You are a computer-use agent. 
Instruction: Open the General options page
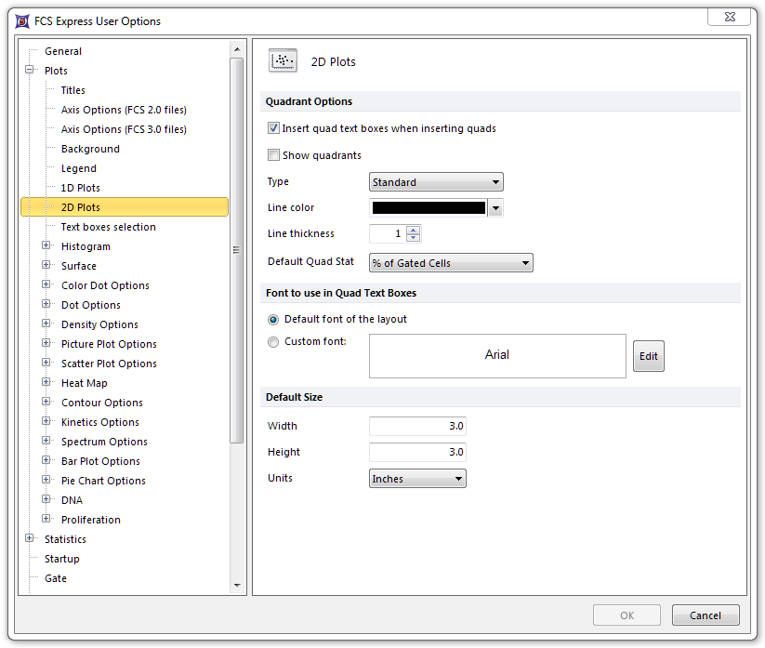coord(63,51)
